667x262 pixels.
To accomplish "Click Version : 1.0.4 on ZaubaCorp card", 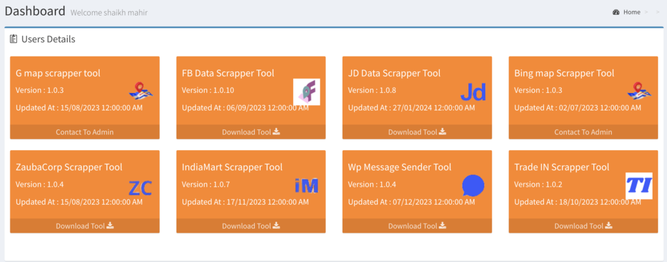I will click(40, 184).
